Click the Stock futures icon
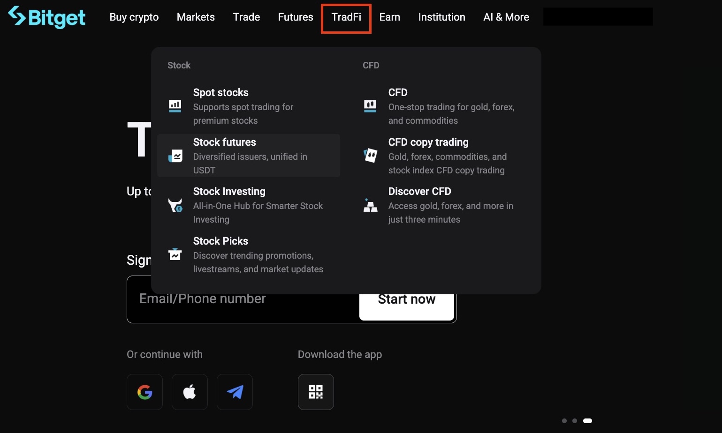 tap(175, 156)
